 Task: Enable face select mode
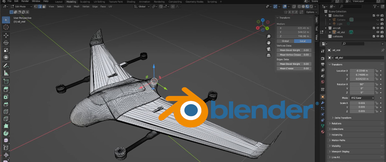tap(44, 6)
